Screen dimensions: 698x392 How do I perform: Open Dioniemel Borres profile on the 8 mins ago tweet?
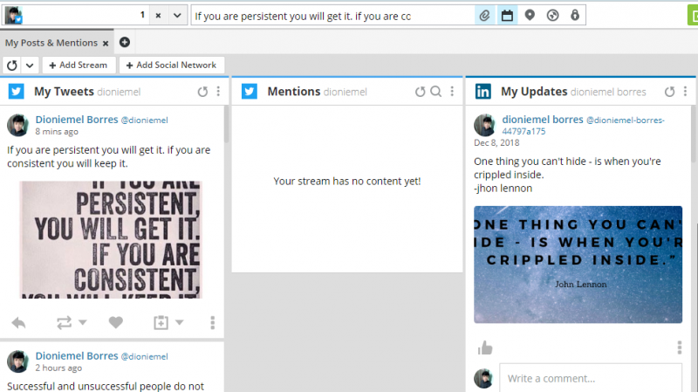tap(77, 120)
